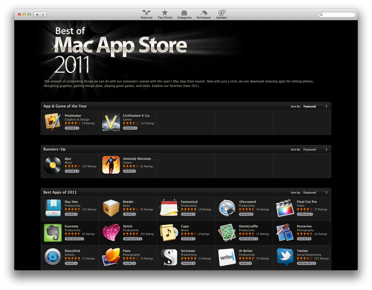Click the Day One app icon
Screen dimensions: 372x290
(x=53, y=208)
